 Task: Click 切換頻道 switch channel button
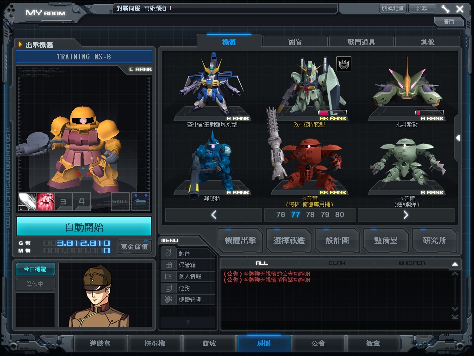[393, 9]
